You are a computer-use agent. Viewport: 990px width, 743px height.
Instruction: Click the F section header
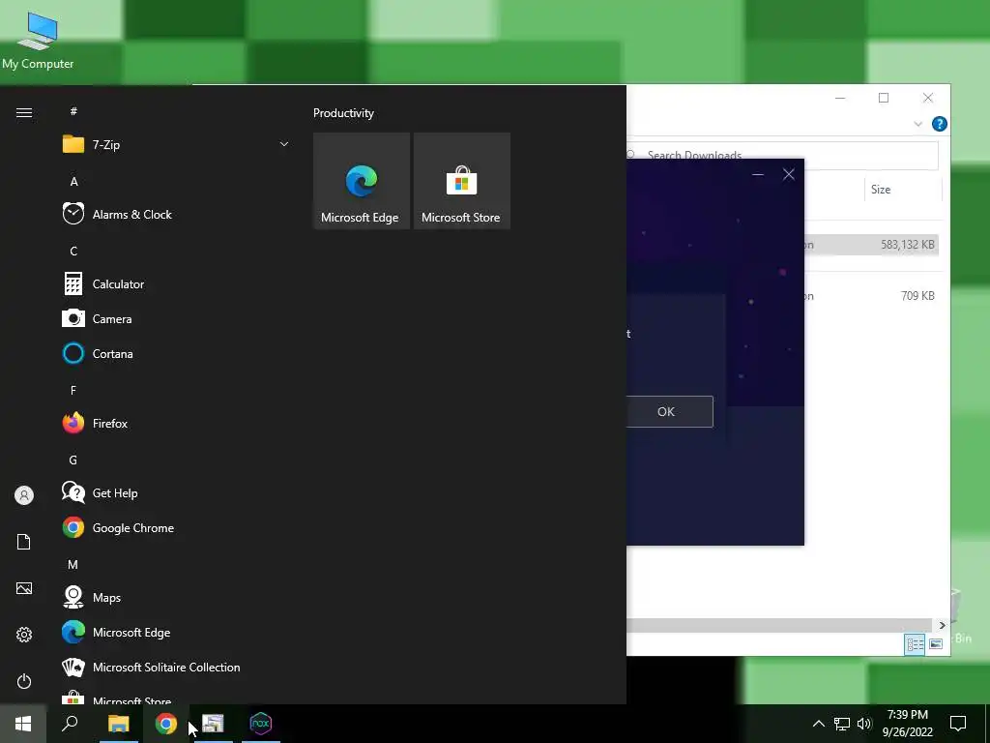click(73, 391)
